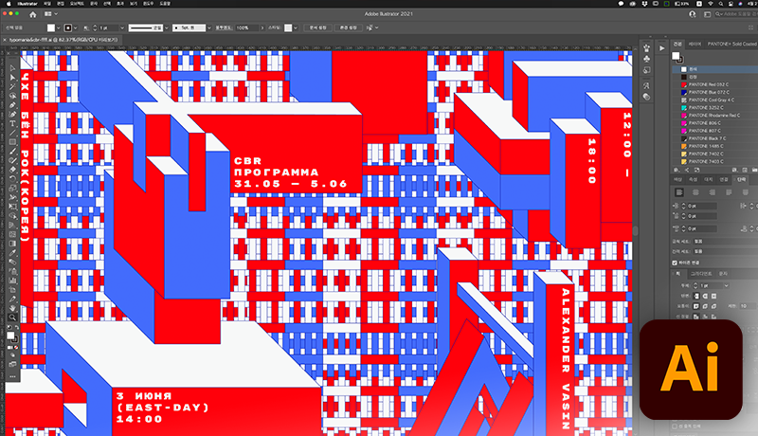Open the 도움말 menu
This screenshot has height=436, width=758.
click(x=165, y=4)
